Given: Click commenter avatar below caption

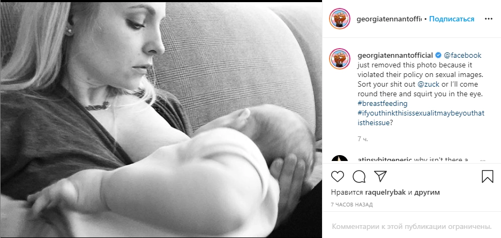Looking at the screenshot, I should pyautogui.click(x=340, y=159).
